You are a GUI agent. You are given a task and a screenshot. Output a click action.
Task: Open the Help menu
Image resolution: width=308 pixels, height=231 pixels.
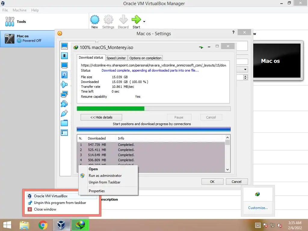pyautogui.click(x=35, y=10)
